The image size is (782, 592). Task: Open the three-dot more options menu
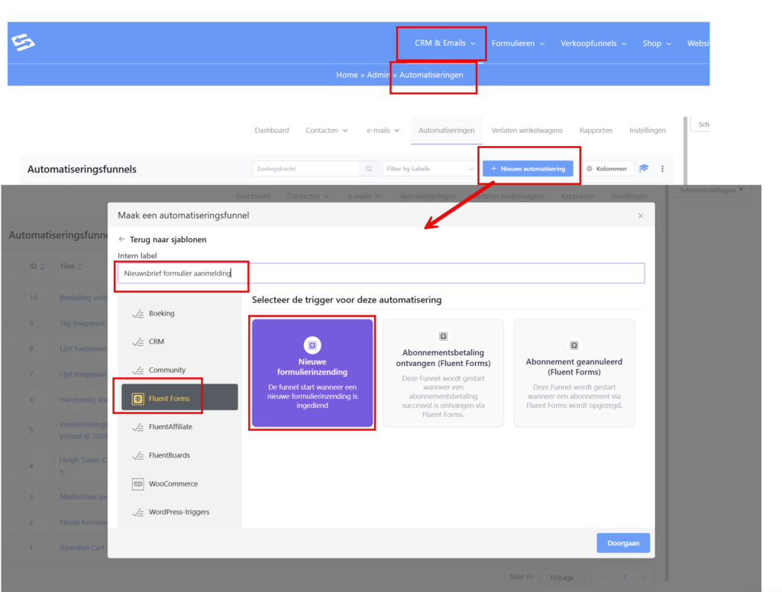(x=662, y=169)
